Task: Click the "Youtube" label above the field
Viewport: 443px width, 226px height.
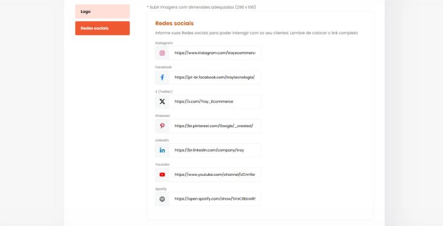Action: (162, 165)
